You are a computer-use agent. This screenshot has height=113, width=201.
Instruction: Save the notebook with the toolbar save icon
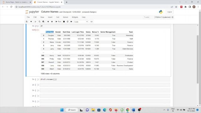pos(27,22)
